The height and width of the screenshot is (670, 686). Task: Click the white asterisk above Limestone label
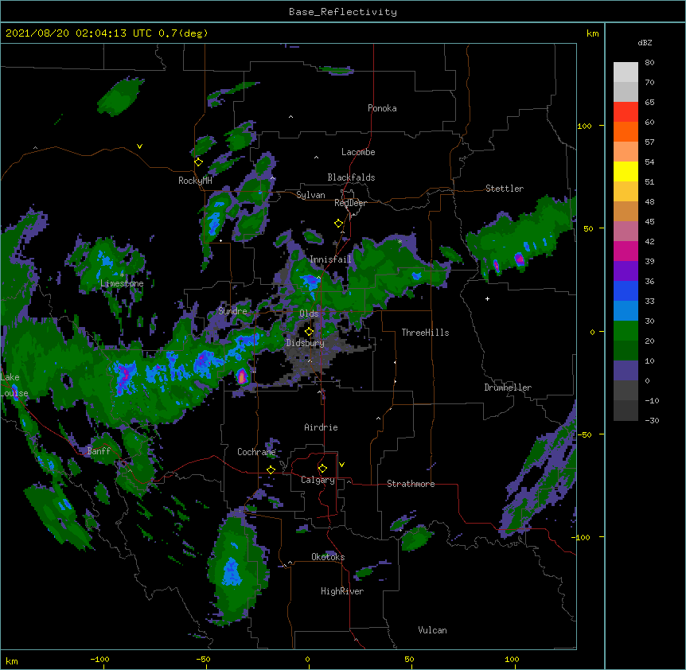[x=122, y=275]
